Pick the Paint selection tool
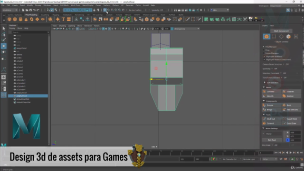The width and height of the screenshot is (304, 171). (3, 40)
